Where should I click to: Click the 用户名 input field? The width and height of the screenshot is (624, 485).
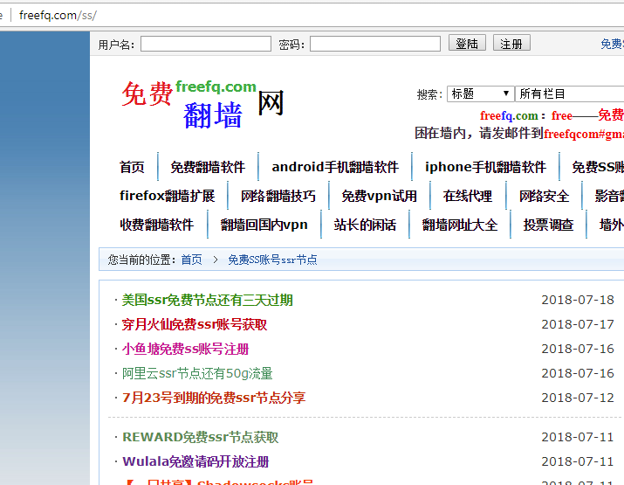click(x=205, y=44)
